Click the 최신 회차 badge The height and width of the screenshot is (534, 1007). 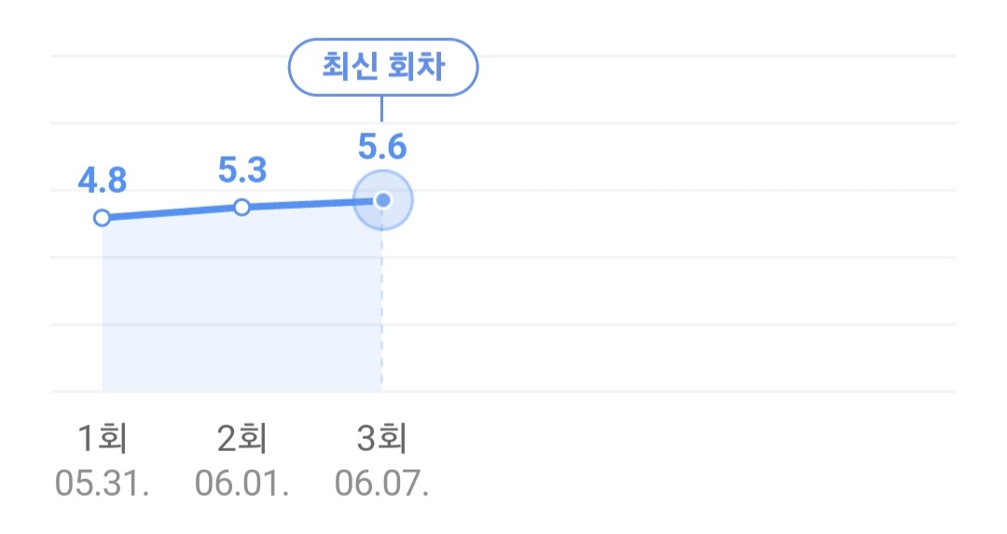(x=383, y=67)
